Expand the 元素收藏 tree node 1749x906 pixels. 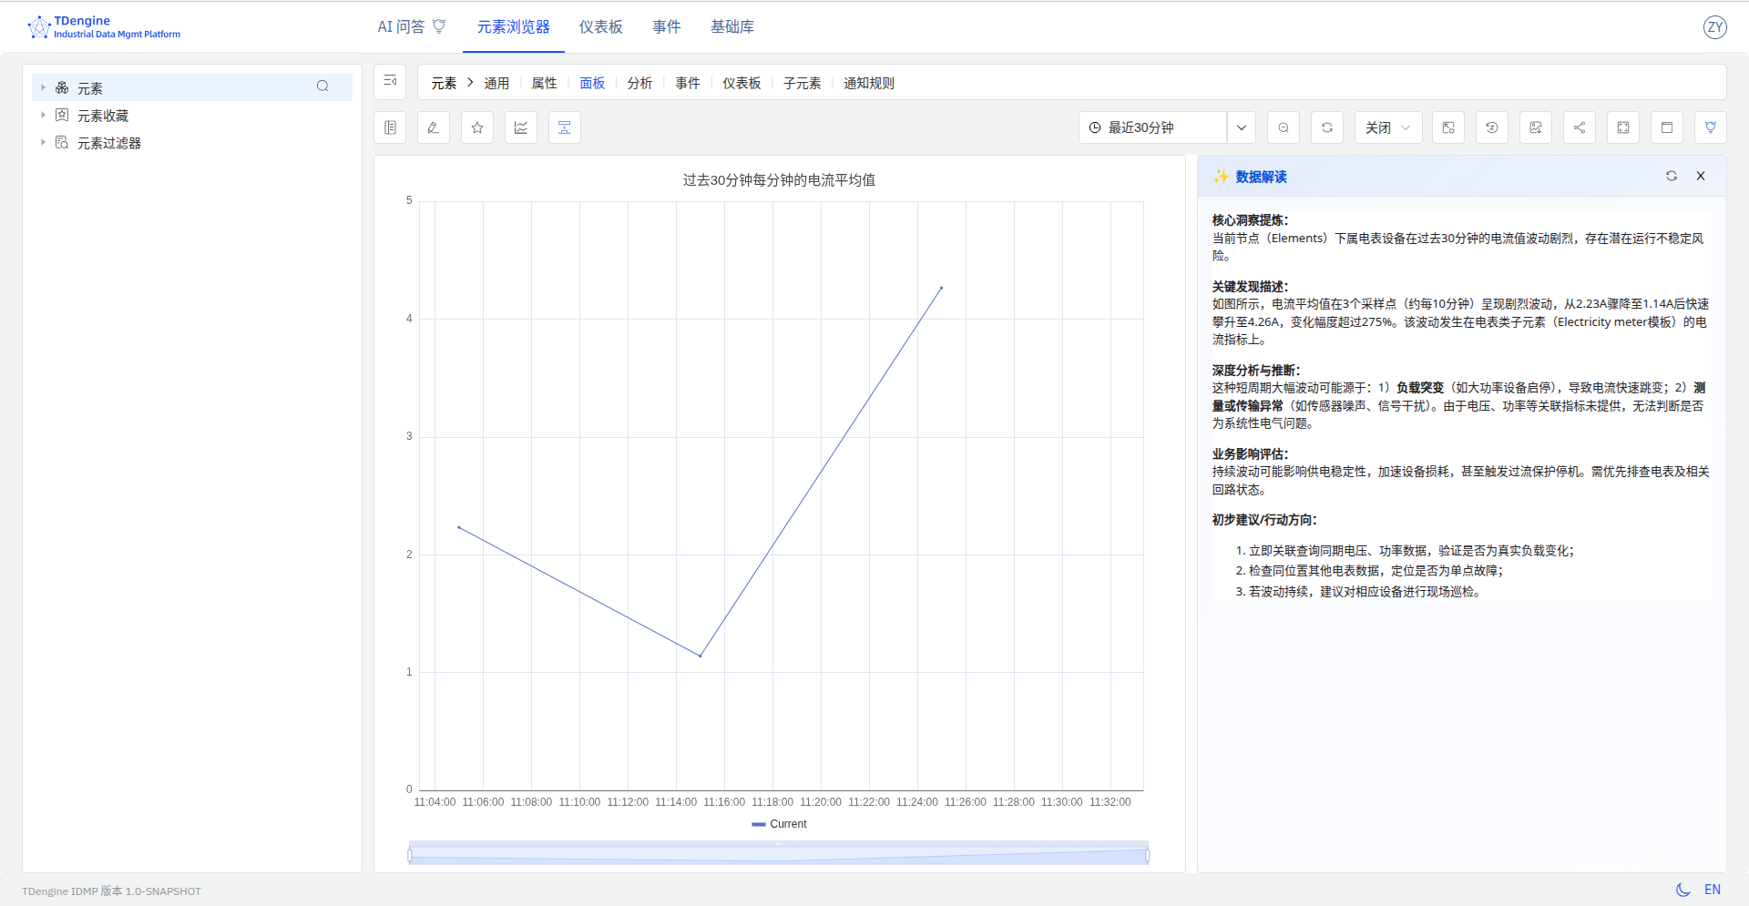(x=43, y=116)
